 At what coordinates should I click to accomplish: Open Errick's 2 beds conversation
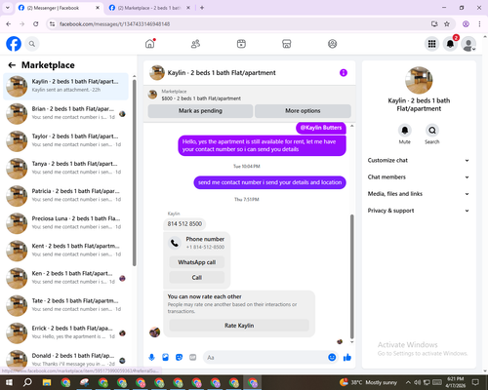(x=66, y=332)
